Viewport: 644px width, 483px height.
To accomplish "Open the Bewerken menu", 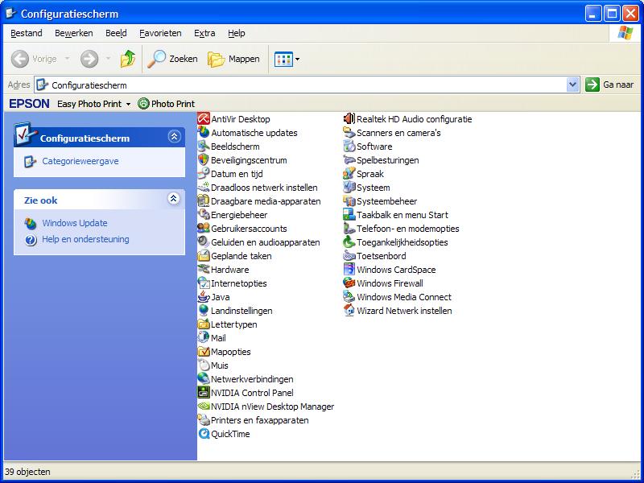I will coord(74,33).
